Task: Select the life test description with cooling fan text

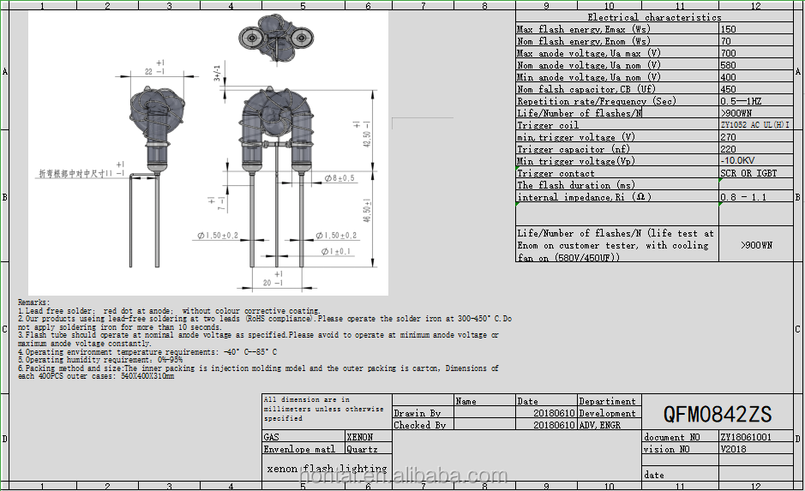Action: tap(616, 245)
